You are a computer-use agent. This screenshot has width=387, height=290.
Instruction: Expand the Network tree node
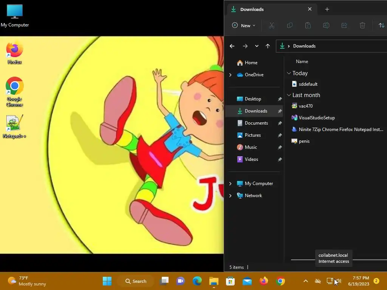point(230,196)
